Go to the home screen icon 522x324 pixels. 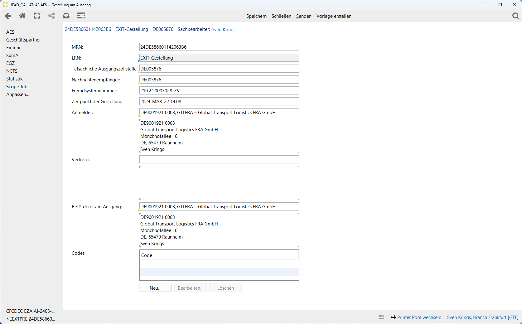pos(22,16)
